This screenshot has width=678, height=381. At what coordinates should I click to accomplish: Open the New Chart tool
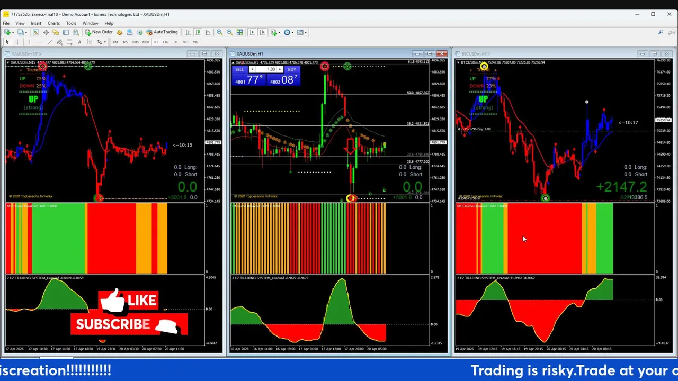tap(7, 32)
